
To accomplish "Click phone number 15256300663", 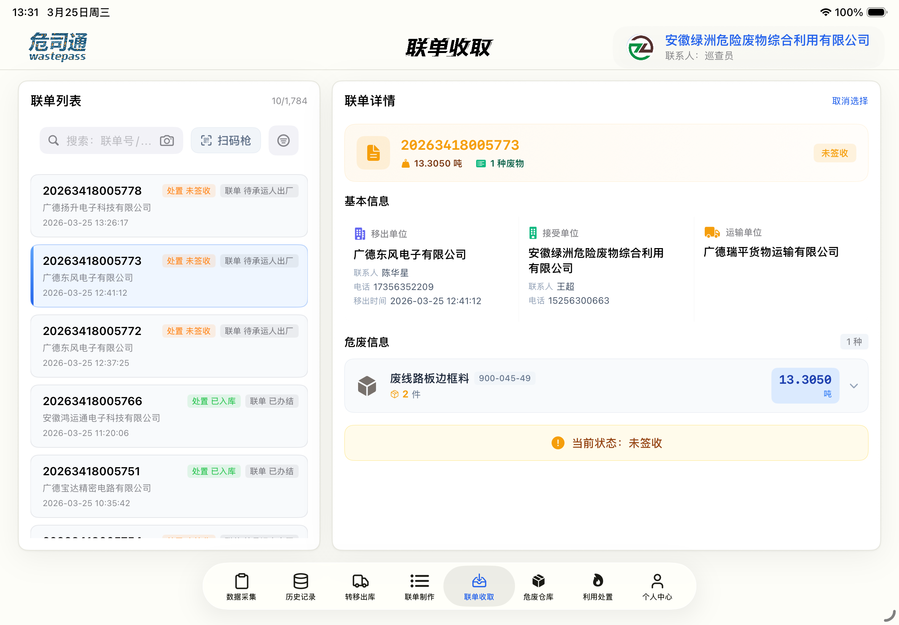I will pyautogui.click(x=579, y=301).
